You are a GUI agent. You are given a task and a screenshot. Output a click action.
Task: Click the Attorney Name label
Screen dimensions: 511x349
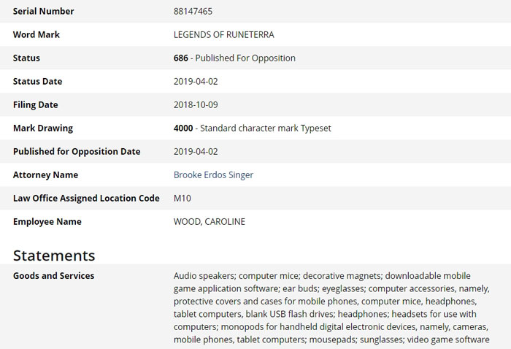[45, 175]
